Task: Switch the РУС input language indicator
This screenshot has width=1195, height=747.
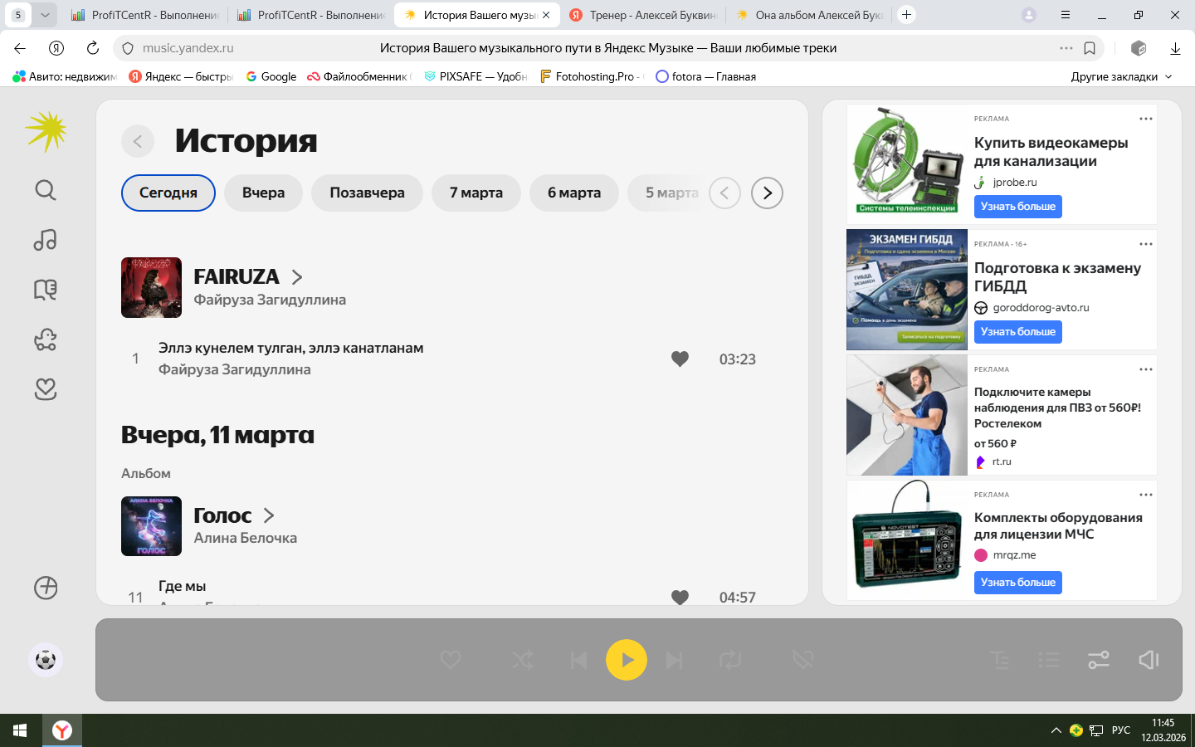Action: pos(1121,730)
